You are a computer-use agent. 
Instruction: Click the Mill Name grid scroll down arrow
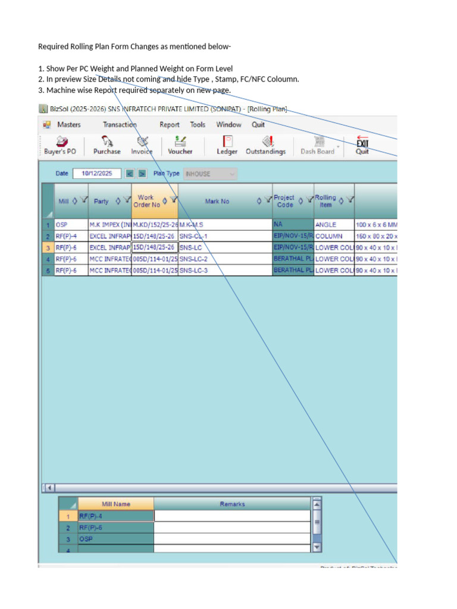tap(317, 547)
